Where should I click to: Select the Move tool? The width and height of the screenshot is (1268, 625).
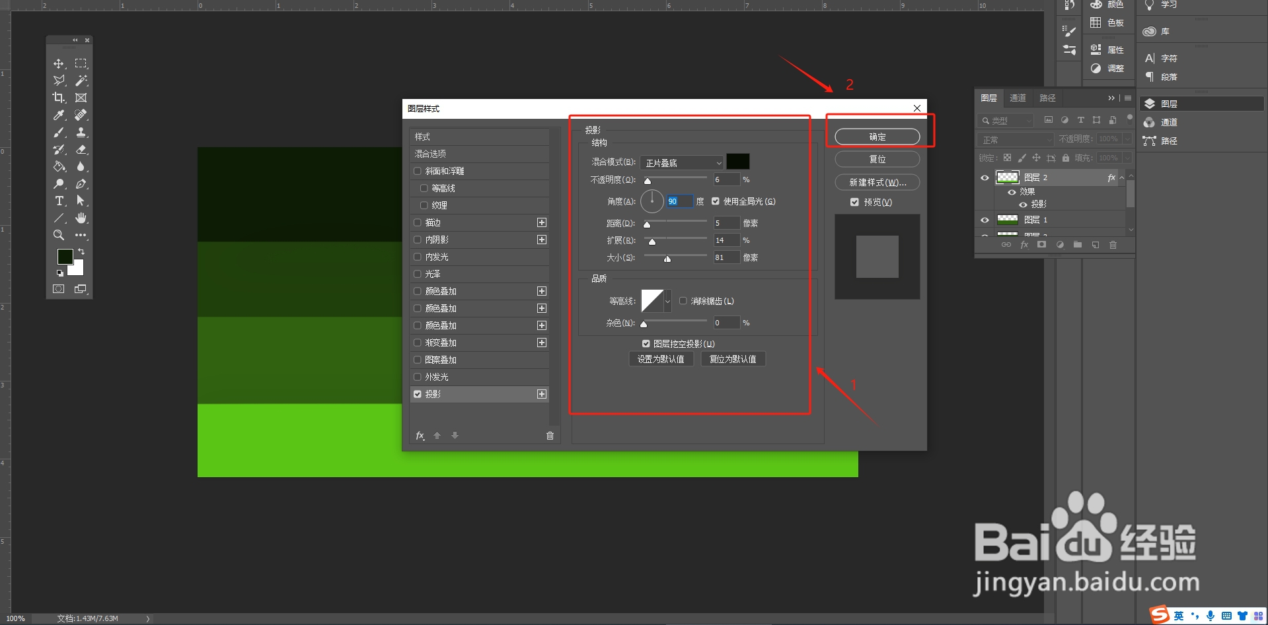pos(59,63)
